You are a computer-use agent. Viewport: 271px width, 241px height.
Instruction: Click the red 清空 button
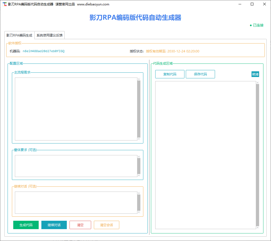coord(80,225)
